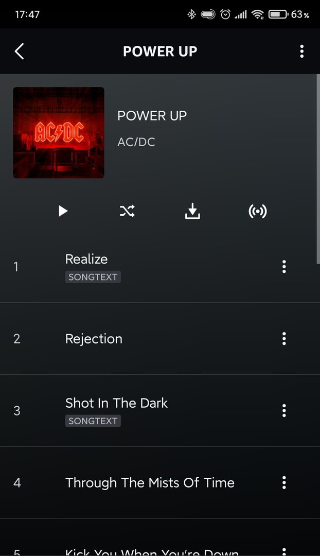The width and height of the screenshot is (320, 556).
Task: Open three-dot menu for Through The Mists Of Time
Action: [284, 482]
